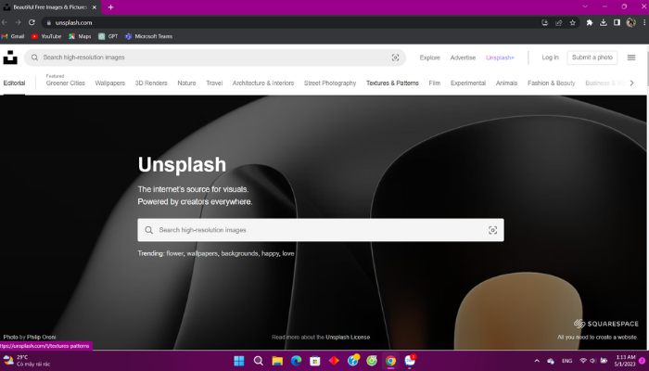The width and height of the screenshot is (649, 371).
Task: Open the Chrome extensions puzzle icon
Action: [x=590, y=23]
